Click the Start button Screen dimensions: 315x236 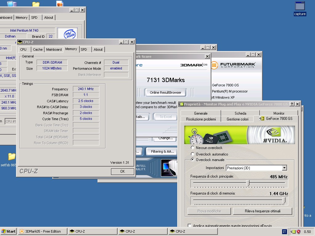pyautogui.click(x=8, y=231)
